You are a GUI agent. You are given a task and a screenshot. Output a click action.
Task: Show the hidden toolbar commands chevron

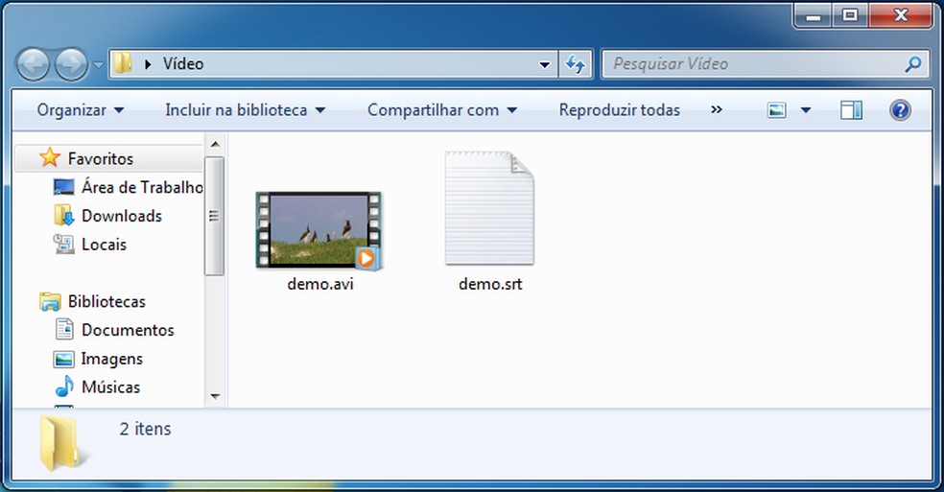click(x=717, y=109)
